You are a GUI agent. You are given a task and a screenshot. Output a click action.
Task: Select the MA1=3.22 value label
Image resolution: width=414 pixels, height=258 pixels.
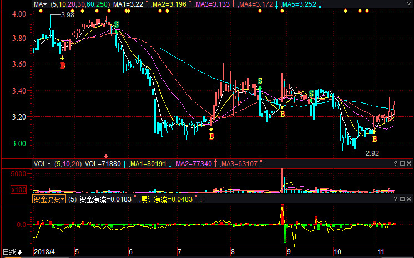pos(128,4)
